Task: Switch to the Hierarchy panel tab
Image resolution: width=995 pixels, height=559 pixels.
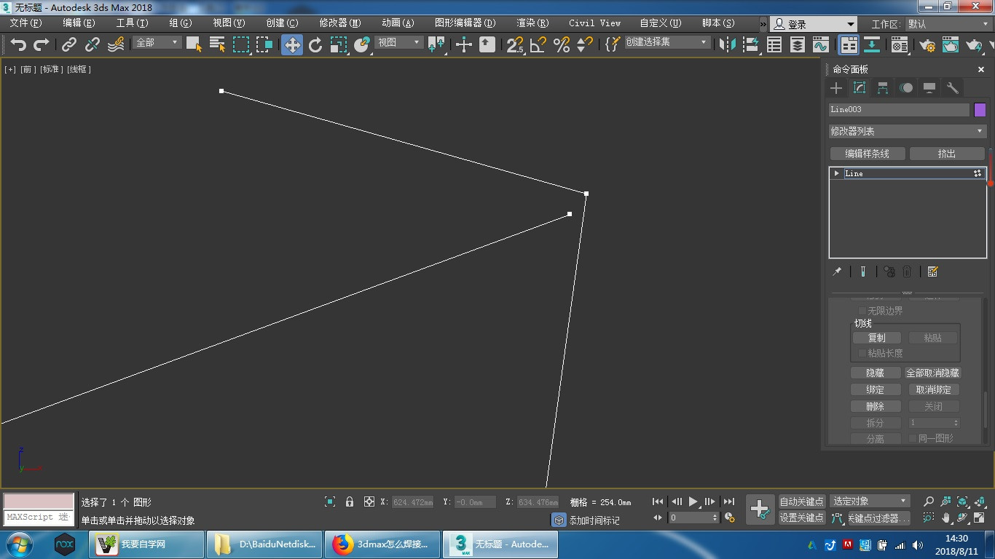Action: coord(883,88)
